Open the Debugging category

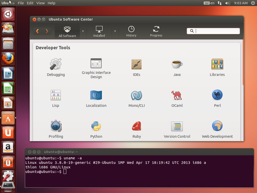point(56,67)
